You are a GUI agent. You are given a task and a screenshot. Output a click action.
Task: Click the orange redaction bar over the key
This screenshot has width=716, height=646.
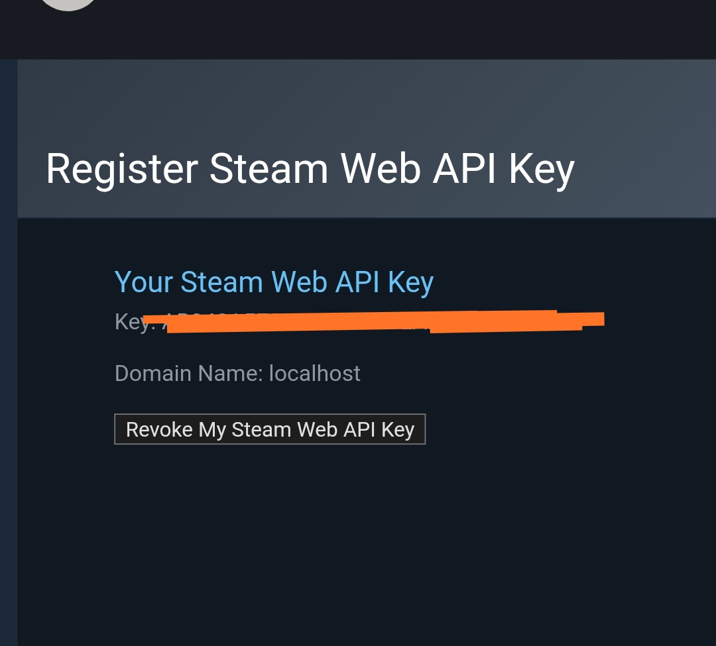tap(373, 321)
